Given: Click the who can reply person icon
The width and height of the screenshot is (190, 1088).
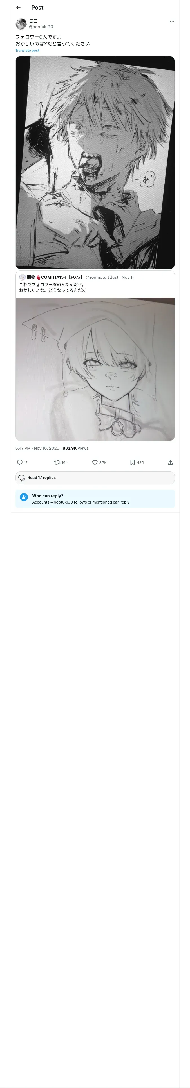Looking at the screenshot, I should point(24,497).
